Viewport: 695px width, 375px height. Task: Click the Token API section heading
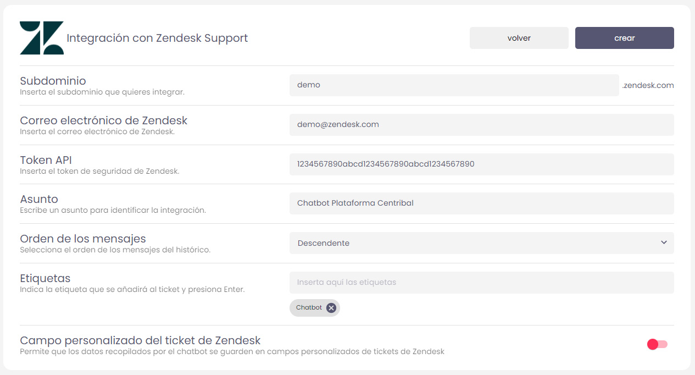tap(46, 160)
